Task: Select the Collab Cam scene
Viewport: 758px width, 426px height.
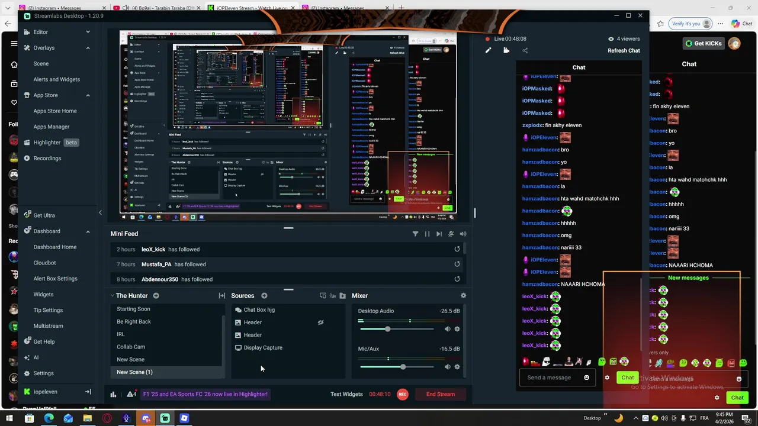Action: [x=131, y=347]
